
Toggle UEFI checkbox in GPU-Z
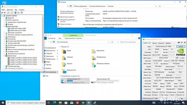[181, 58]
